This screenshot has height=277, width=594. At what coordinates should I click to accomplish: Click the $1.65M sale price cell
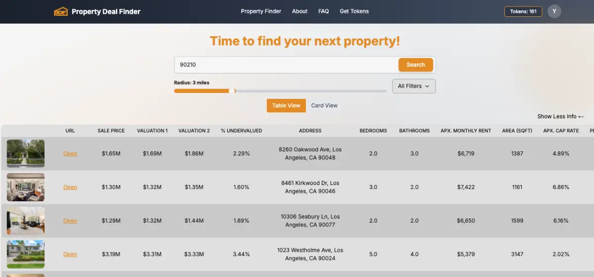(x=111, y=154)
